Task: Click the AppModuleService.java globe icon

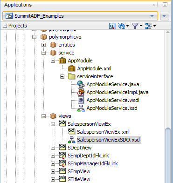Action: (x=81, y=84)
